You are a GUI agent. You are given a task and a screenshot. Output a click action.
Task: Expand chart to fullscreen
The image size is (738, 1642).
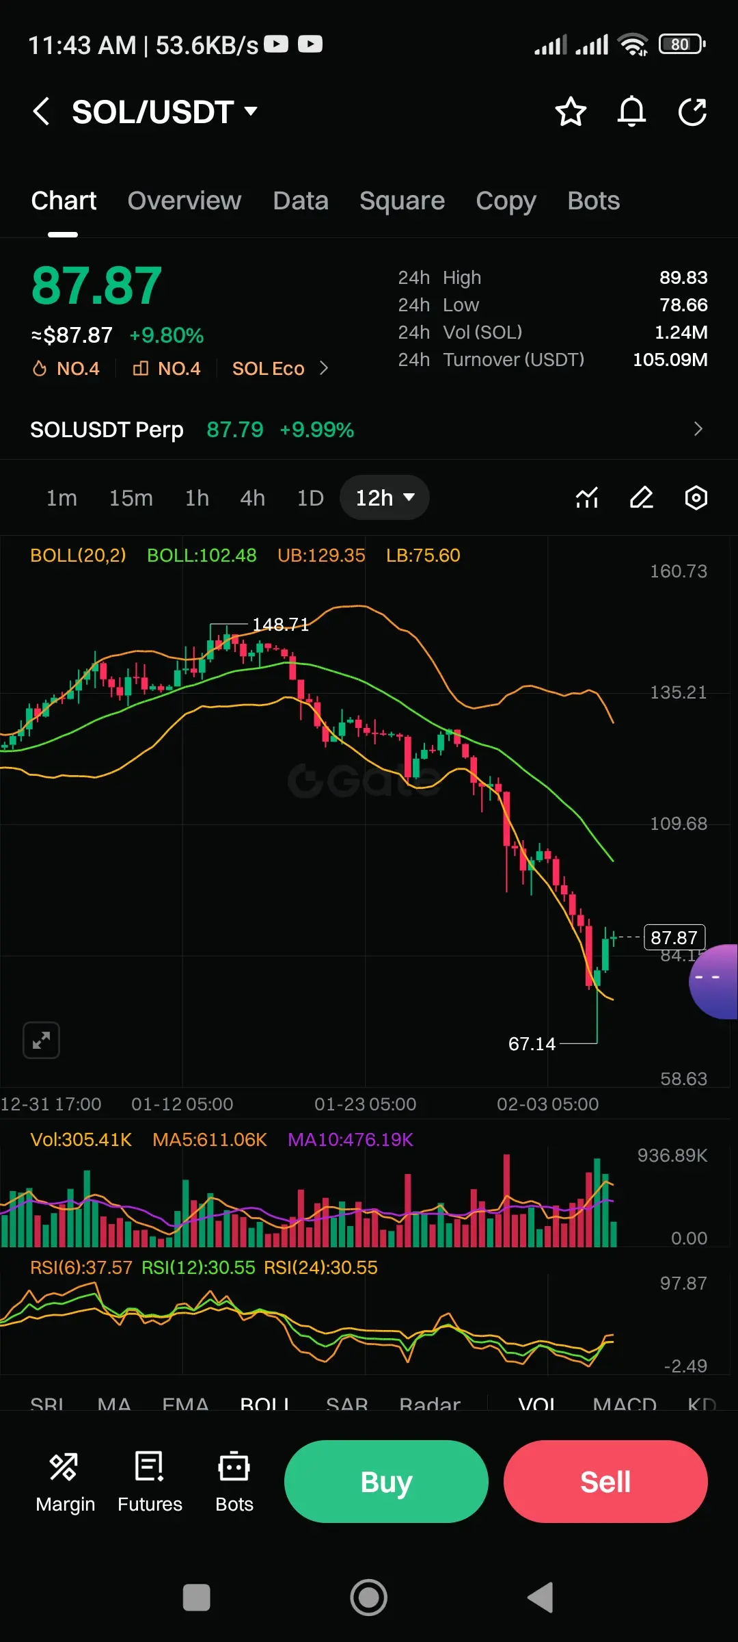41,1041
